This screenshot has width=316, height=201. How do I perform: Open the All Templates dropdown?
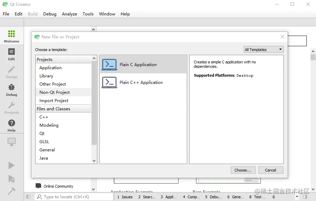pos(264,50)
